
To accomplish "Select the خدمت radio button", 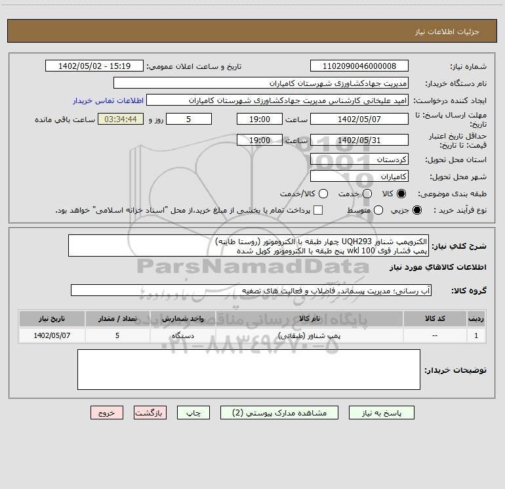I will tap(367, 194).
